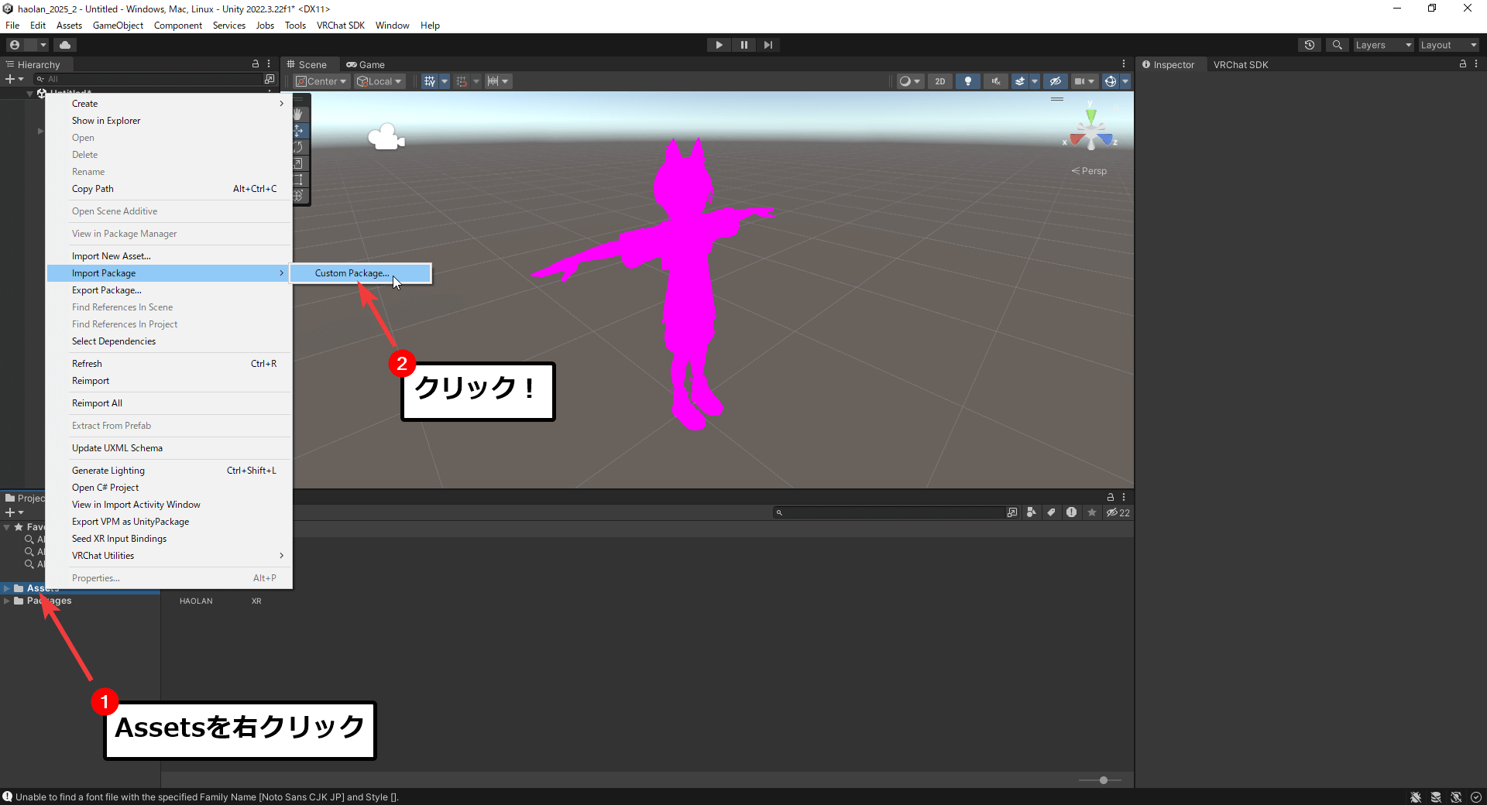Viewport: 1487px width, 805px height.
Task: Toggle scene audio icon
Action: (x=995, y=81)
